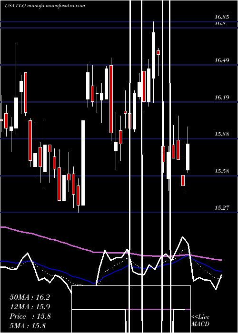Screen dimensions: 238x333
Task: Click the '50MA : 16.2' legend text
Action: tap(30, 297)
